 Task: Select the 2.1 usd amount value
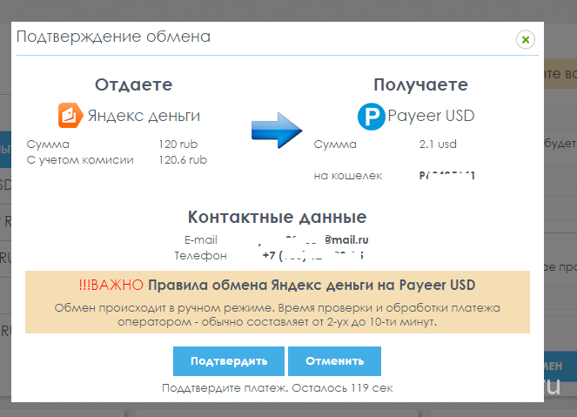click(x=438, y=144)
